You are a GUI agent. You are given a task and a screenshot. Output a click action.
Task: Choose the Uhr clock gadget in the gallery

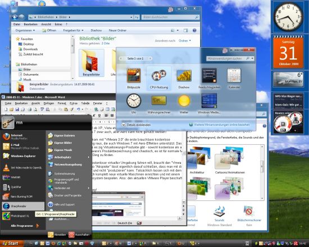[134, 104]
